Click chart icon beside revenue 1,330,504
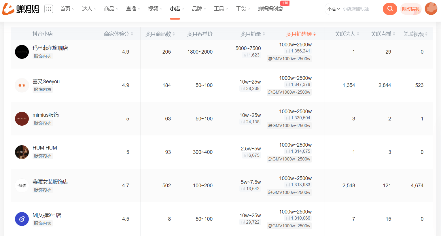Image resolution: width=441 pixels, height=236 pixels. [288, 118]
